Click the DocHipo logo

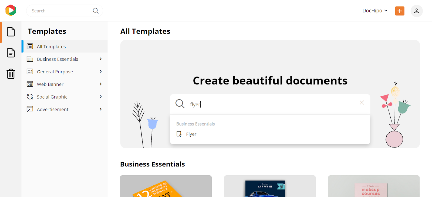[x=11, y=10]
